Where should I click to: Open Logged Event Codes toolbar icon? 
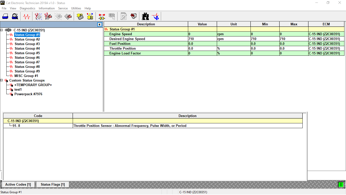[x=68, y=16]
